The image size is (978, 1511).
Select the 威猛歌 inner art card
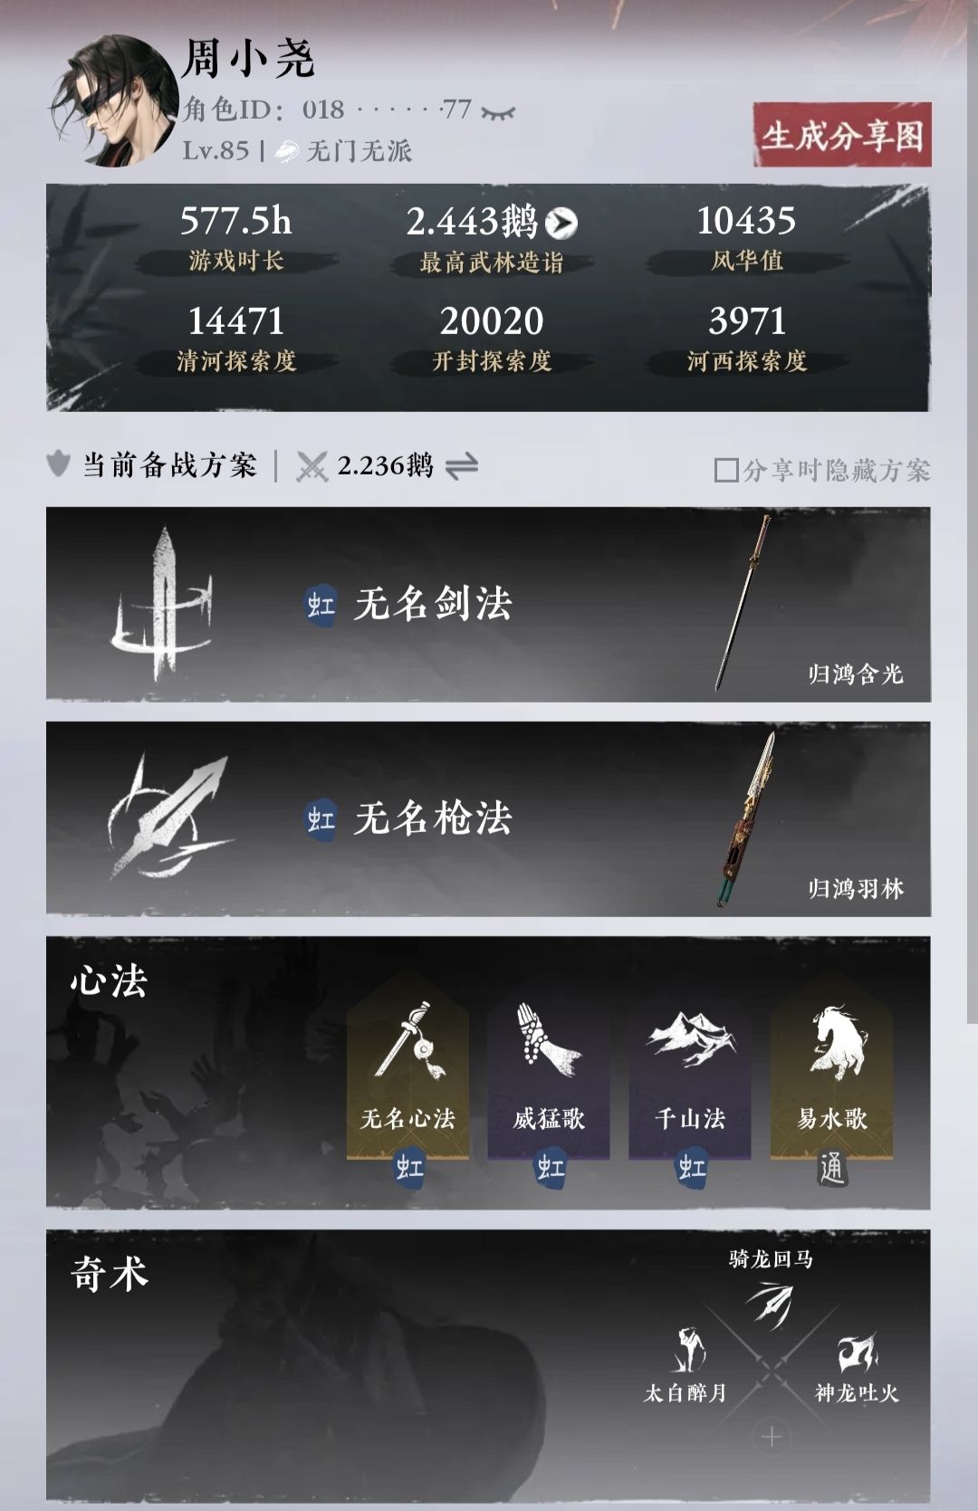point(549,1077)
